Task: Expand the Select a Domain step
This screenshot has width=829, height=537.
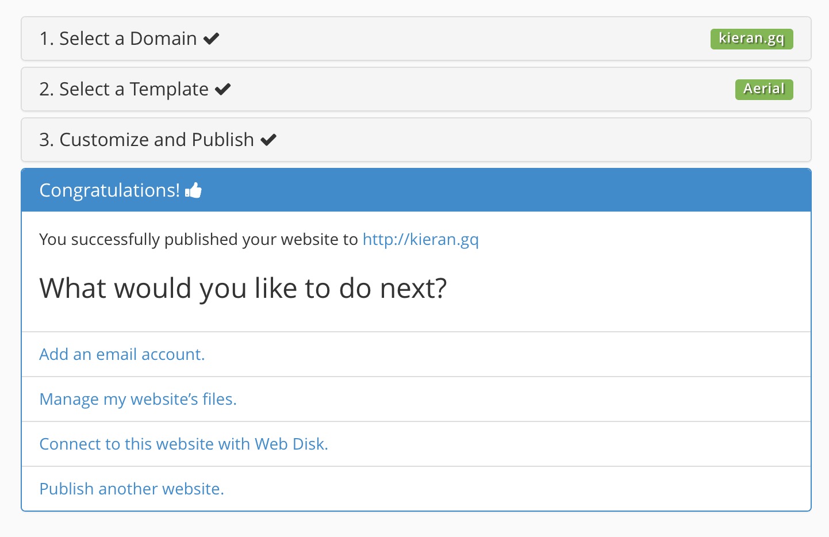Action: [x=416, y=39]
